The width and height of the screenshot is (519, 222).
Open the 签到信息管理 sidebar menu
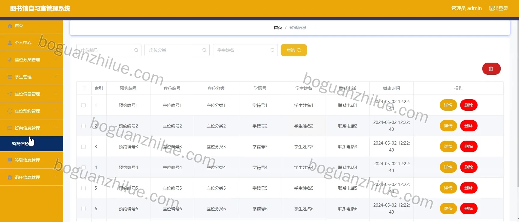click(x=32, y=160)
